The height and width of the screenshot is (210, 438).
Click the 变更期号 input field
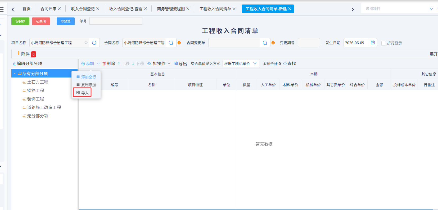tap(309, 43)
